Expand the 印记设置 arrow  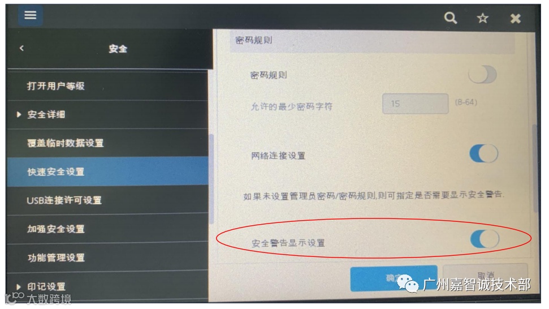click(19, 286)
